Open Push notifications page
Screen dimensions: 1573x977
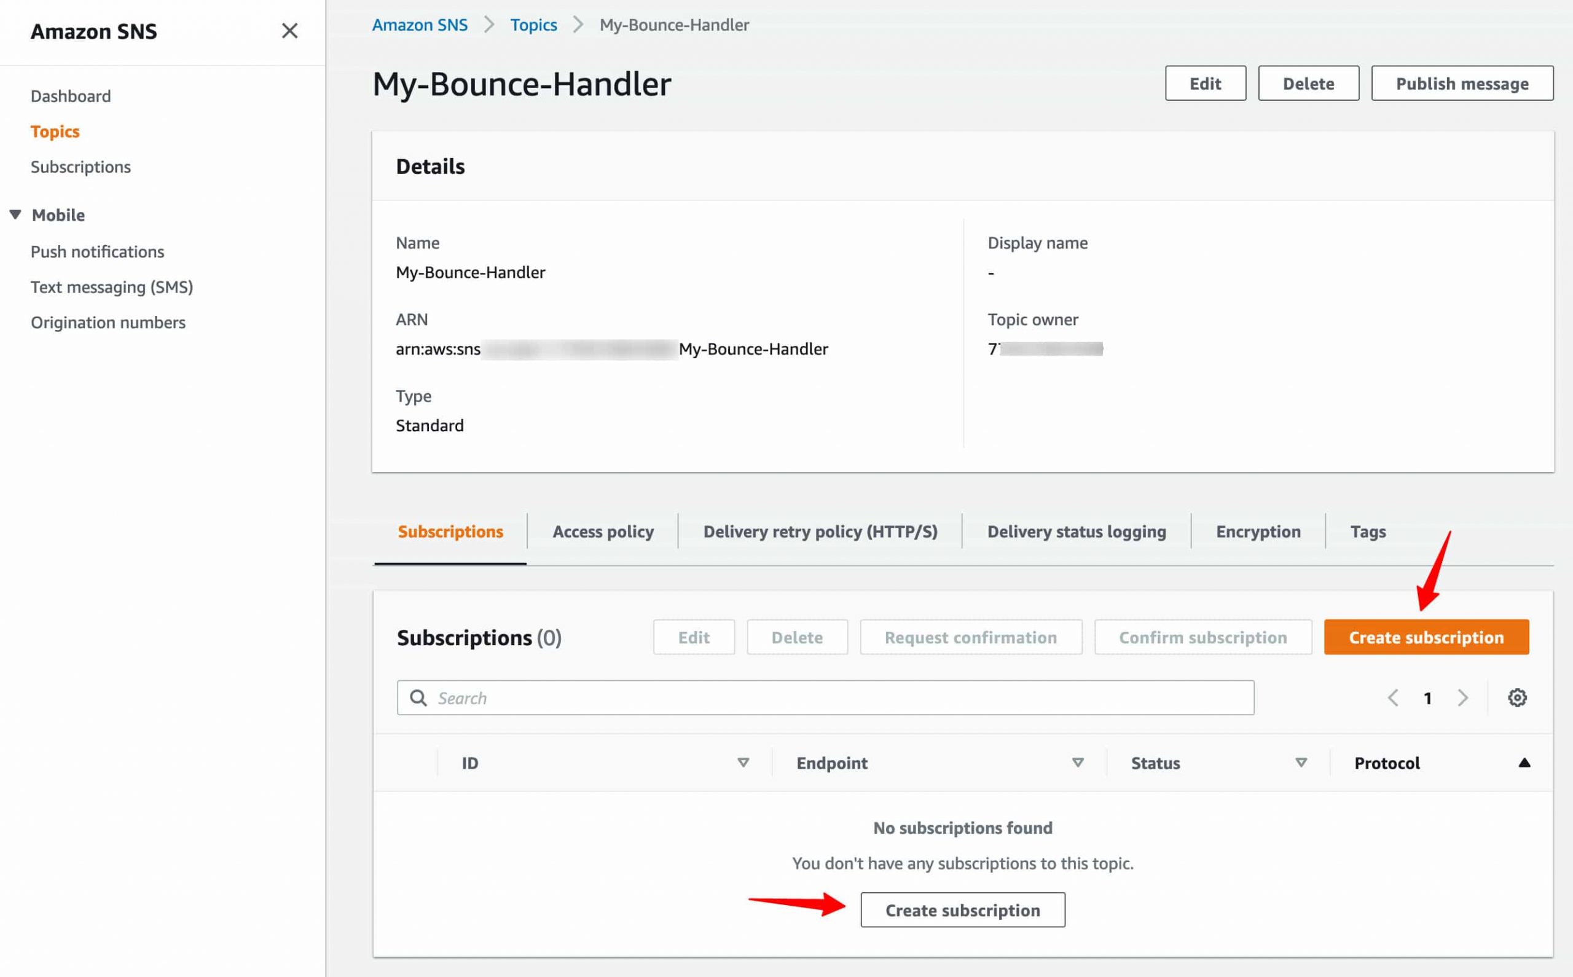(x=98, y=251)
